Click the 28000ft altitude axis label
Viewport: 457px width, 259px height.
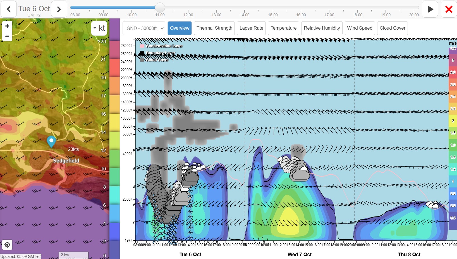point(126,46)
